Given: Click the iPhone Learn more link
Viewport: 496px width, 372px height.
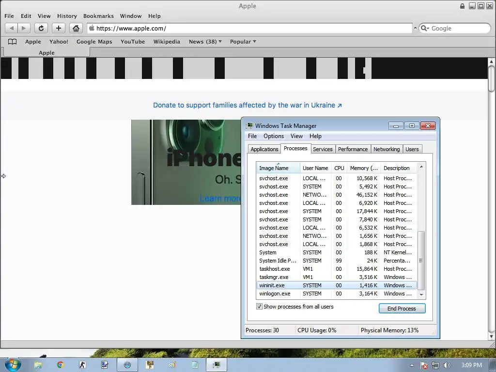Looking at the screenshot, I should (x=220, y=198).
